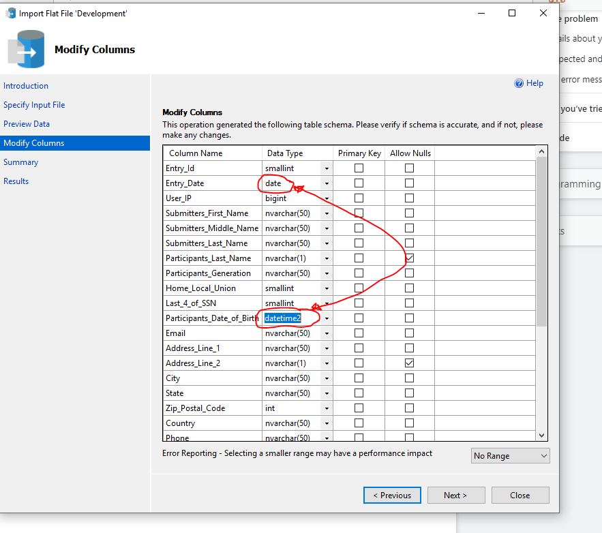Enable Primary Key for Entry_Id
The image size is (602, 533).
point(359,168)
